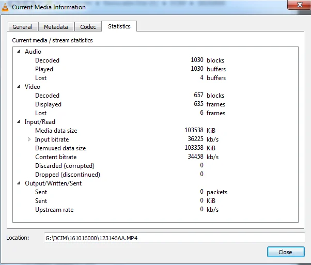Click the Location path field

174,238
